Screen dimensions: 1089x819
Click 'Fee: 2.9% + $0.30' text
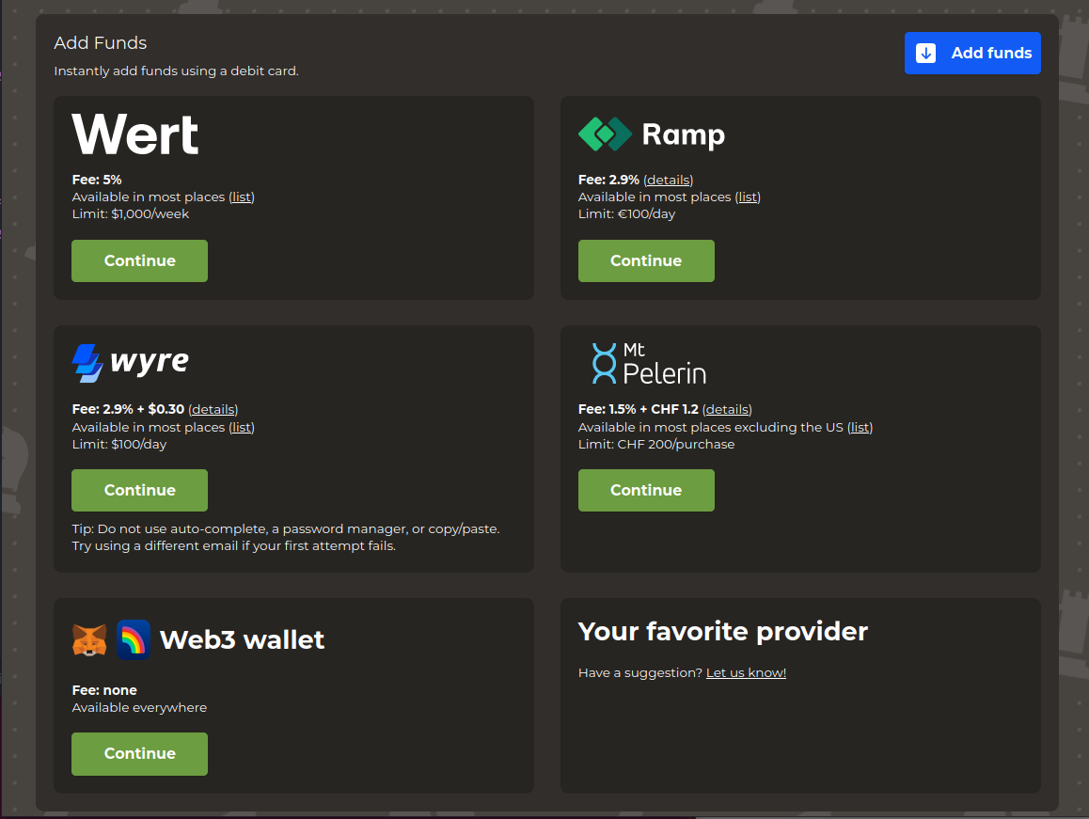click(x=129, y=410)
